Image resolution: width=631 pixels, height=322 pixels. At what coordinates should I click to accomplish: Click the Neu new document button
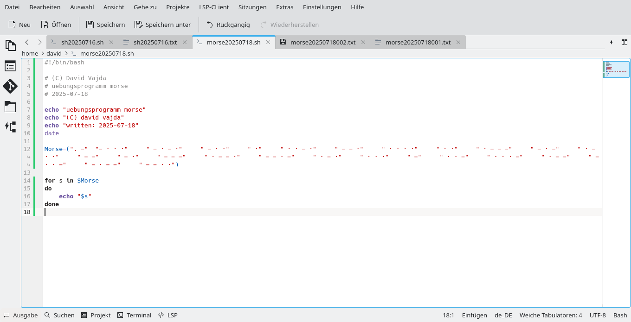[x=19, y=25]
